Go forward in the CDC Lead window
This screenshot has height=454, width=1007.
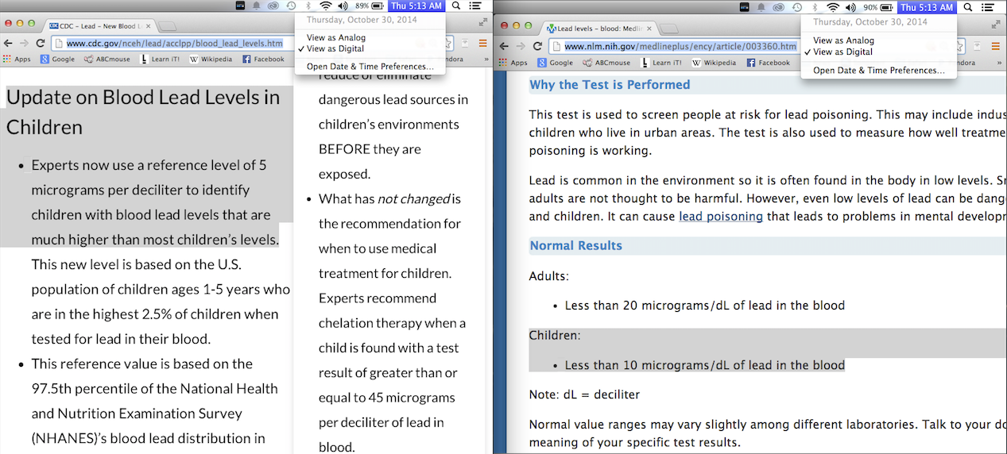24,44
